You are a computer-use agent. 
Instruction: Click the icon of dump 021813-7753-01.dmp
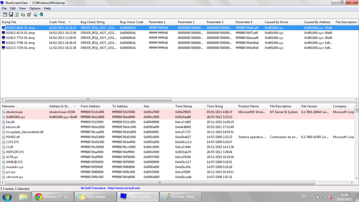[x=3, y=38]
